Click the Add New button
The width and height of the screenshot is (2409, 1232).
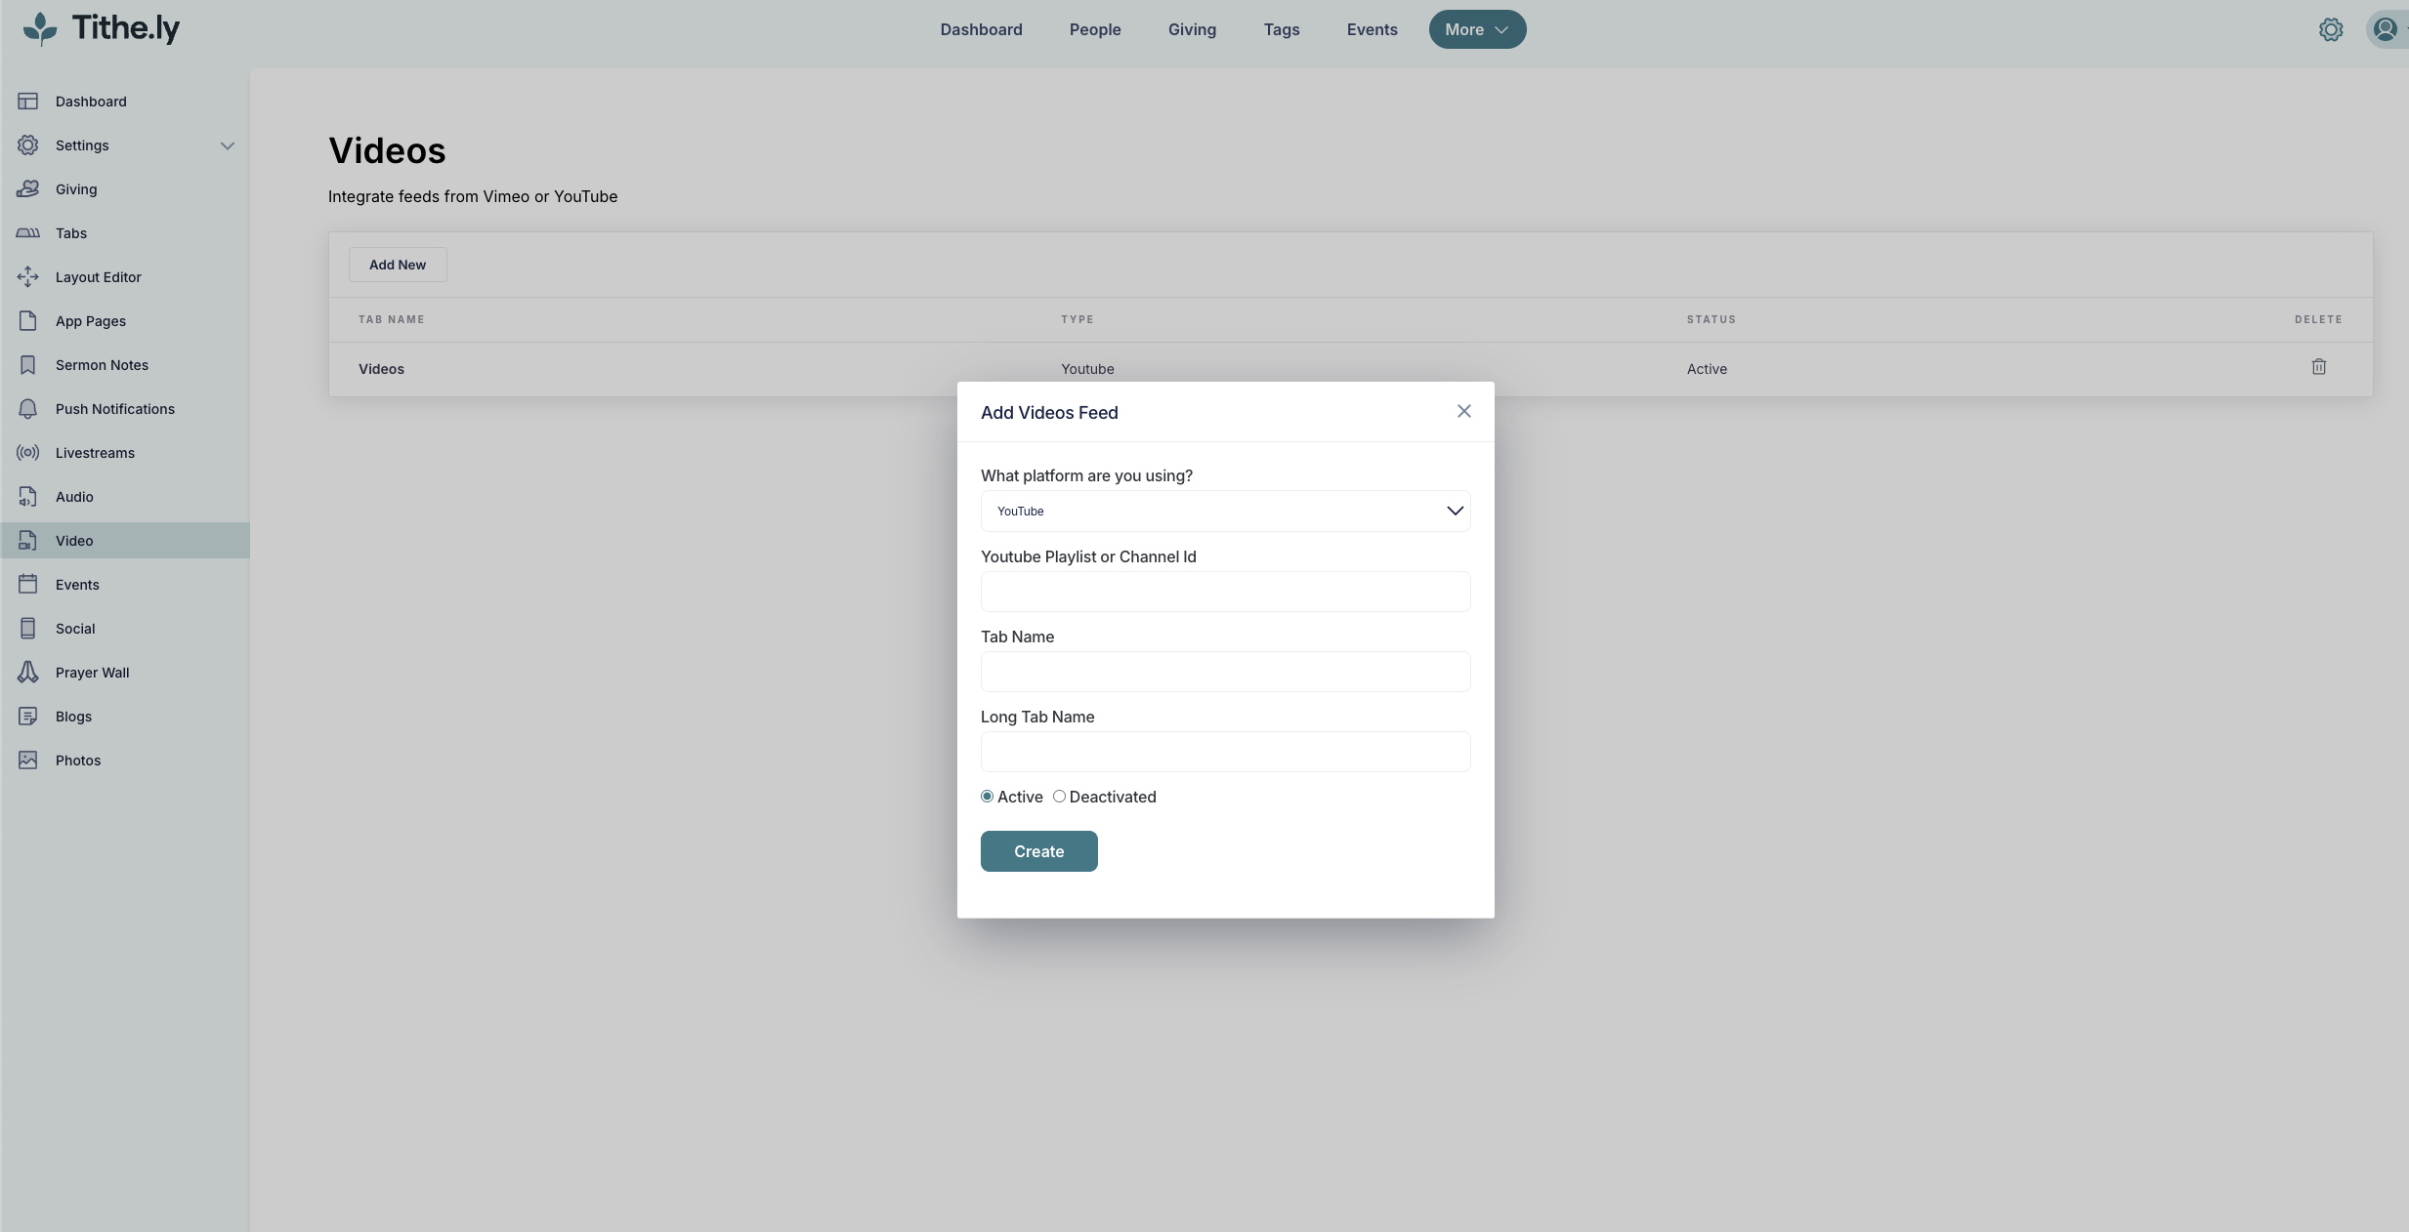(x=398, y=264)
